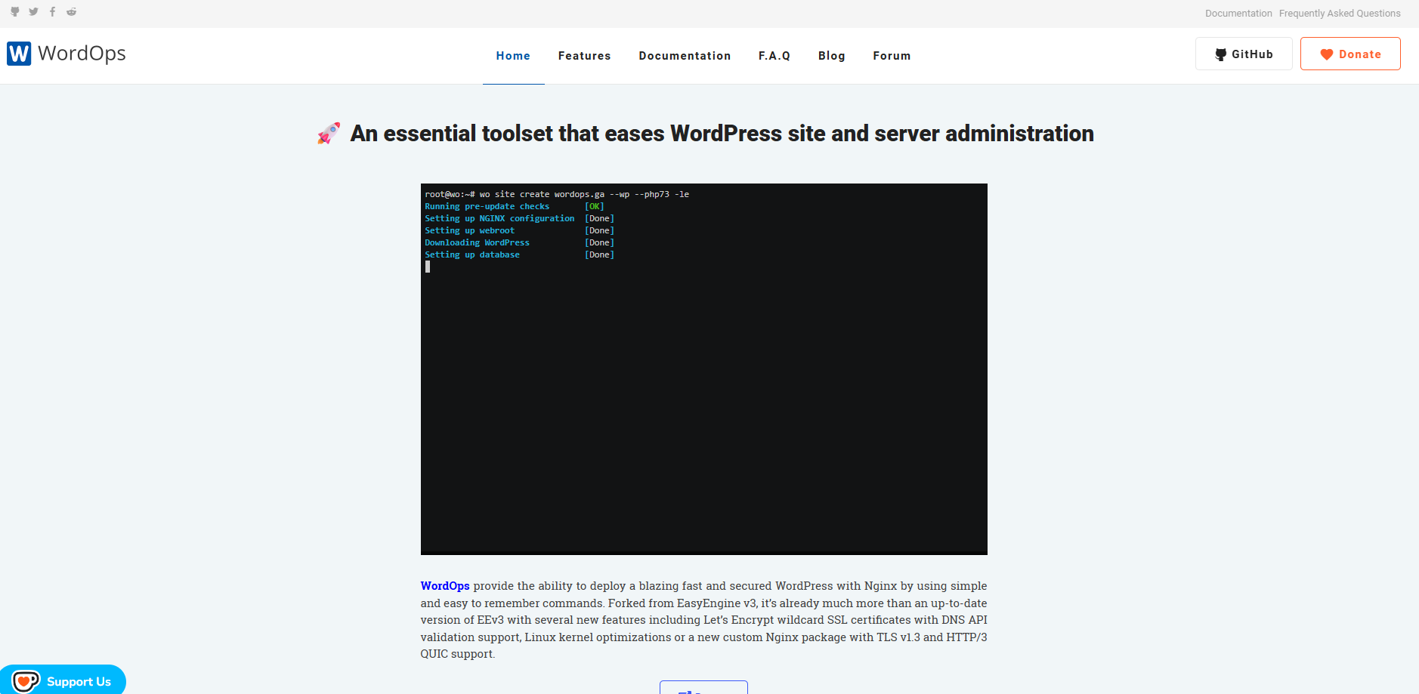Select the Home navigation tab

(513, 56)
